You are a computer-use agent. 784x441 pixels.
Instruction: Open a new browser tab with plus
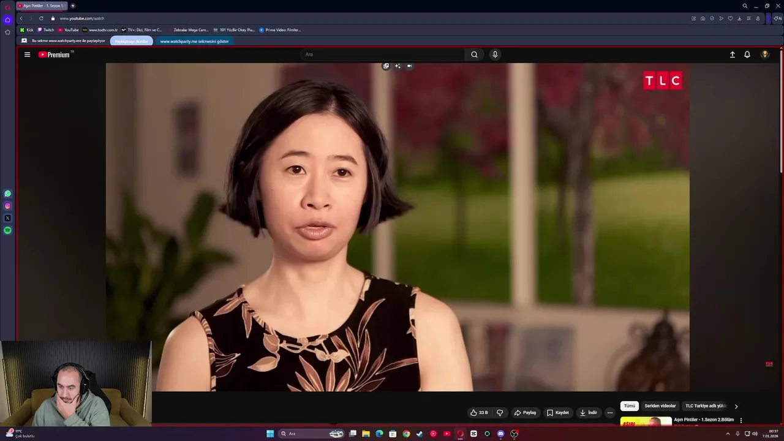[72, 6]
